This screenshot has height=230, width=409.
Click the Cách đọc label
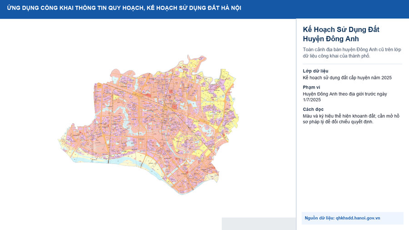tap(313, 109)
